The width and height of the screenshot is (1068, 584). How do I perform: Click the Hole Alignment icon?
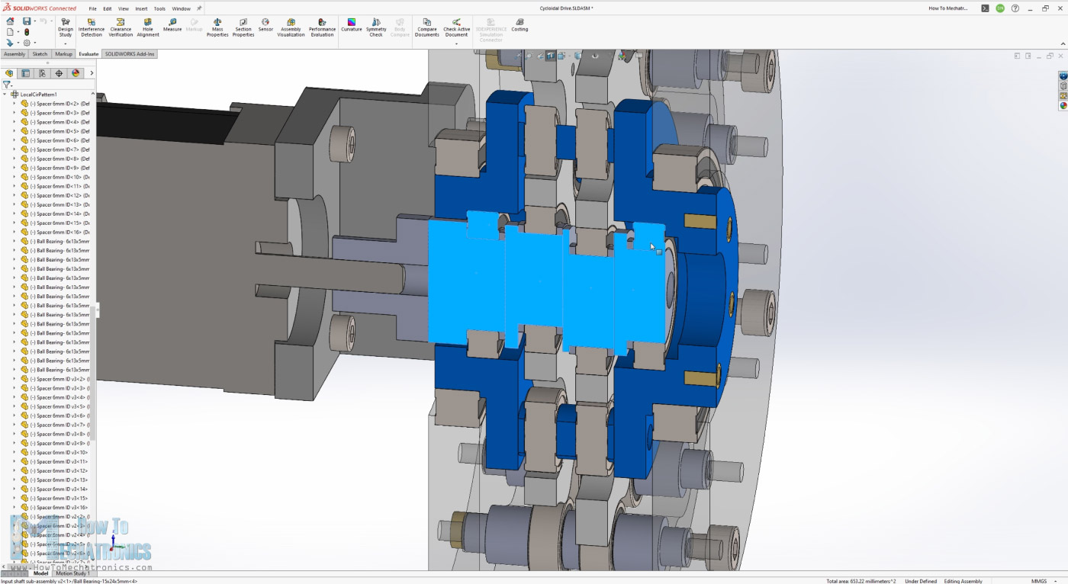(148, 26)
